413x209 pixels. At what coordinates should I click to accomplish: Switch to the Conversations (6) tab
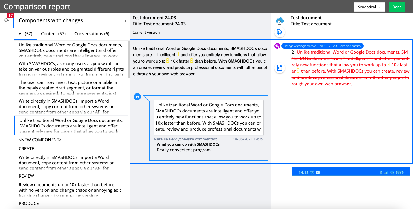pyautogui.click(x=92, y=34)
